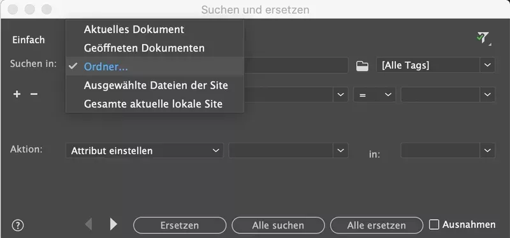This screenshot has height=238, width=510.
Task: Open the dropdown next to 'in:' label
Action: point(448,151)
